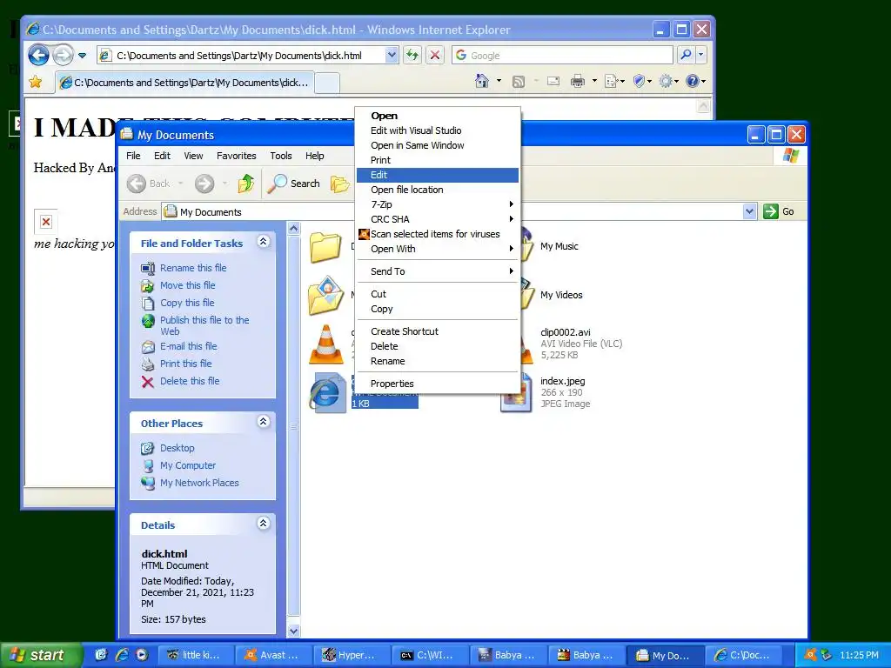Open the search provider dropdown in IE
This screenshot has height=668, width=891.
[700, 55]
